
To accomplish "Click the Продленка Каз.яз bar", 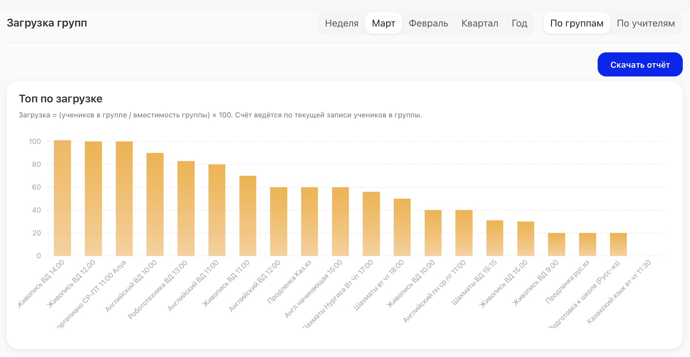I will tap(310, 222).
